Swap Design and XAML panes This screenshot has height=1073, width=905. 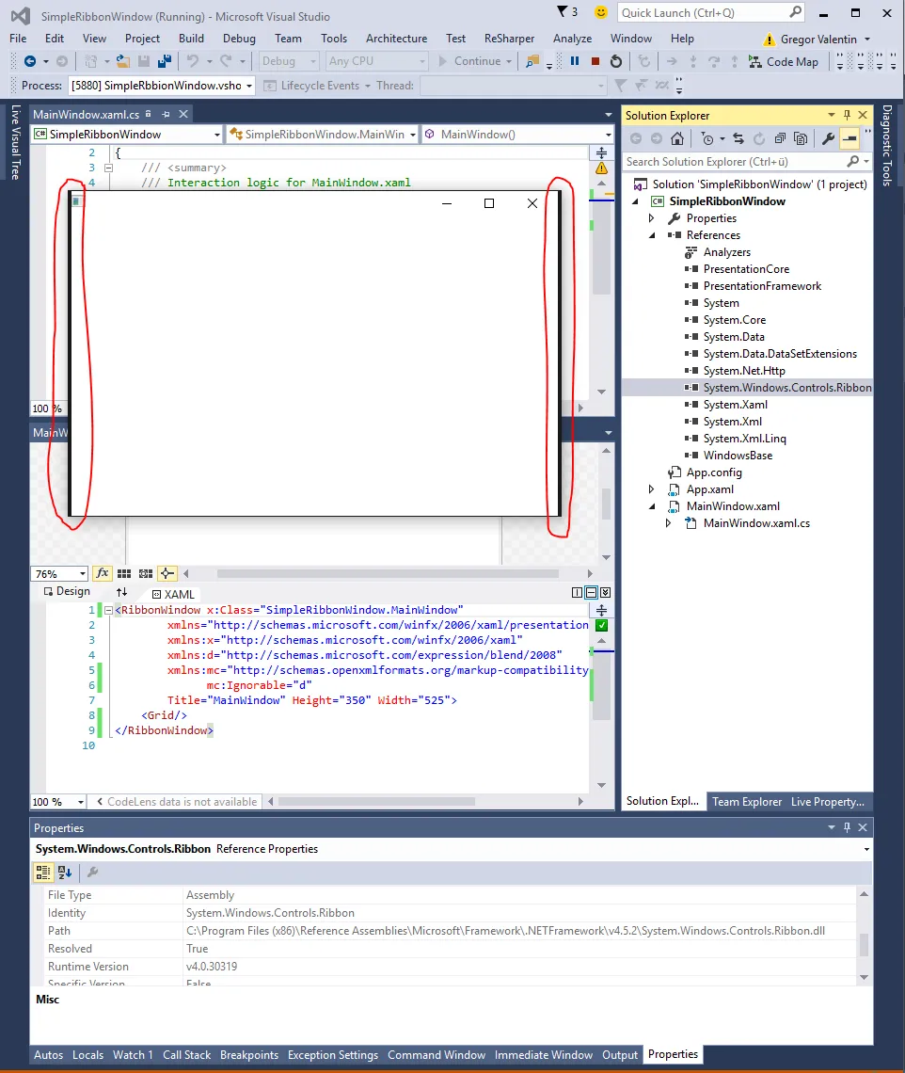click(x=121, y=592)
